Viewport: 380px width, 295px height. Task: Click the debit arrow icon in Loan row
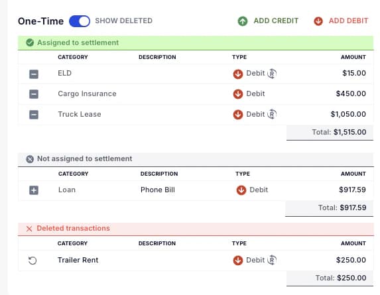tap(241, 190)
